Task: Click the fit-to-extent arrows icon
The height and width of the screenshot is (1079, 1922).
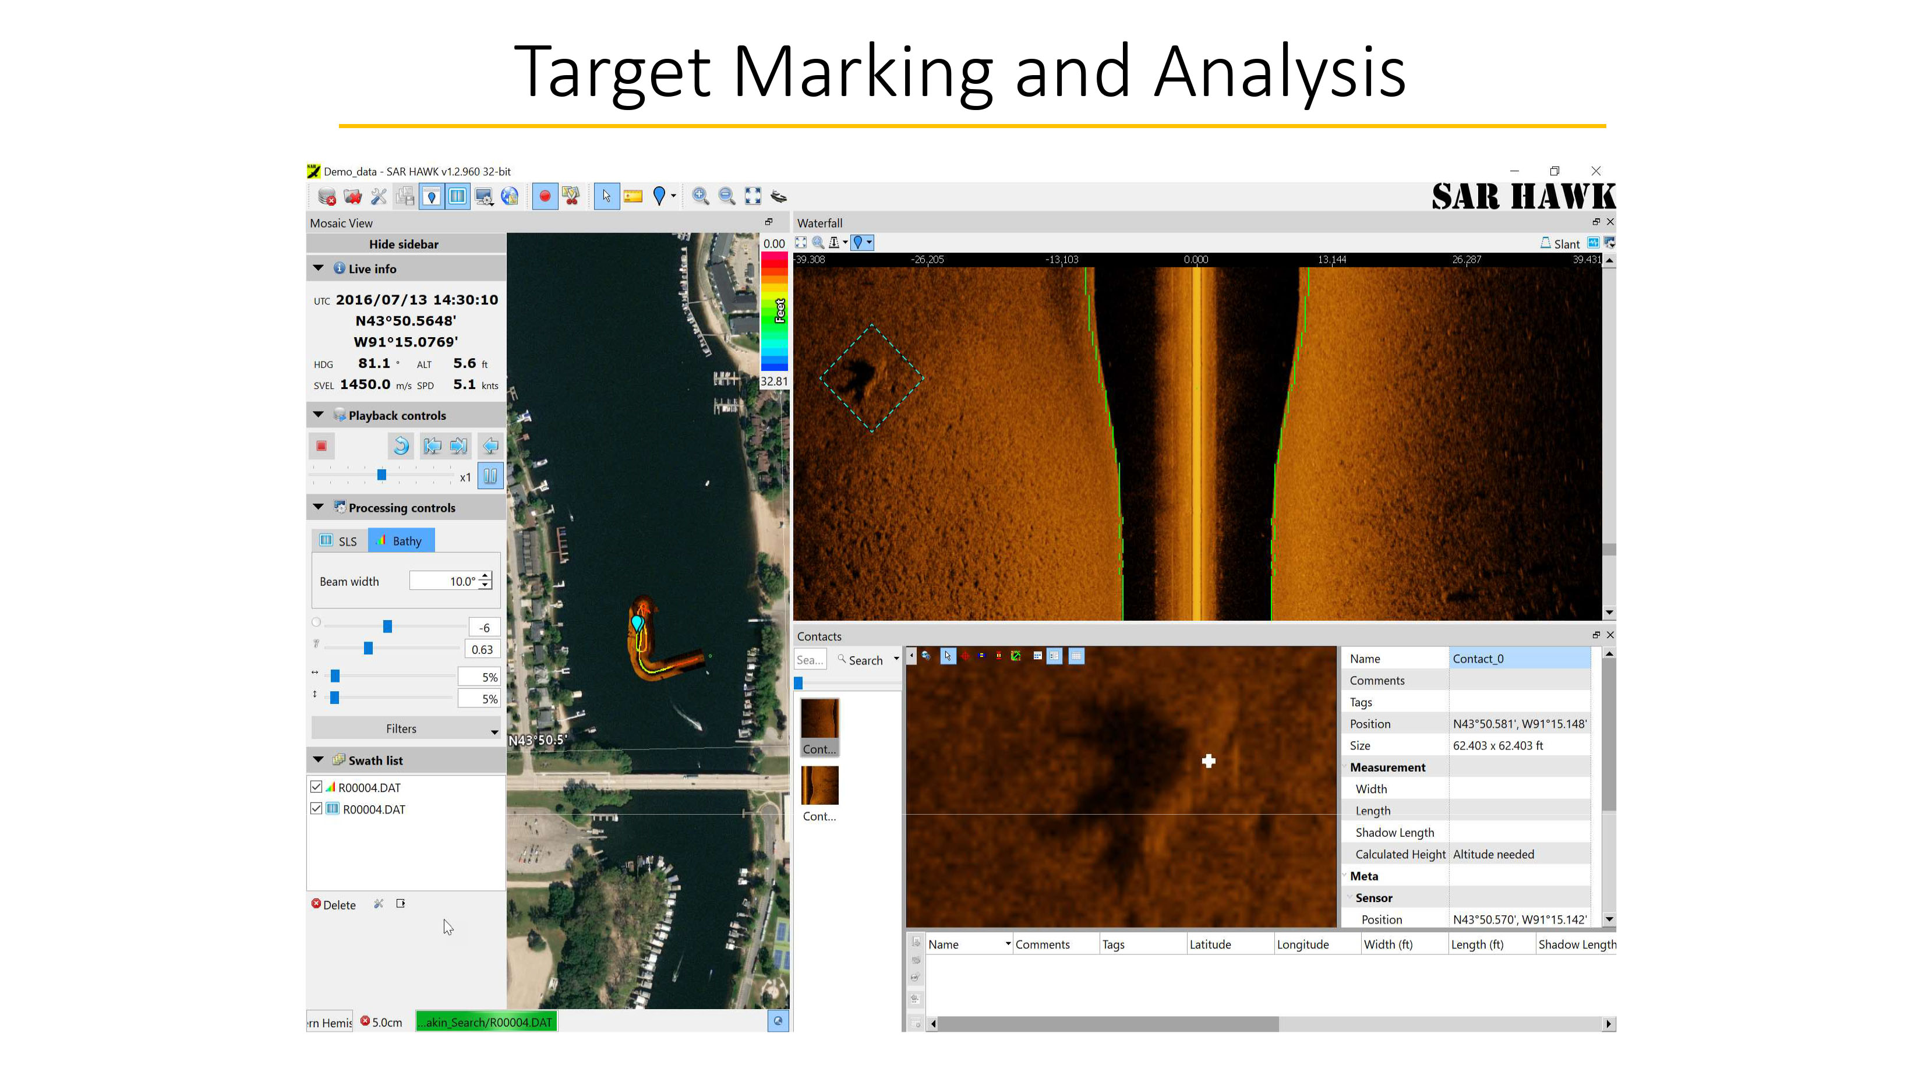Action: pos(753,196)
